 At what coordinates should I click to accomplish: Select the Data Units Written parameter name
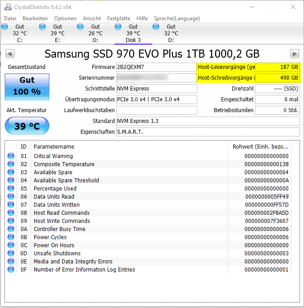tap(57, 204)
